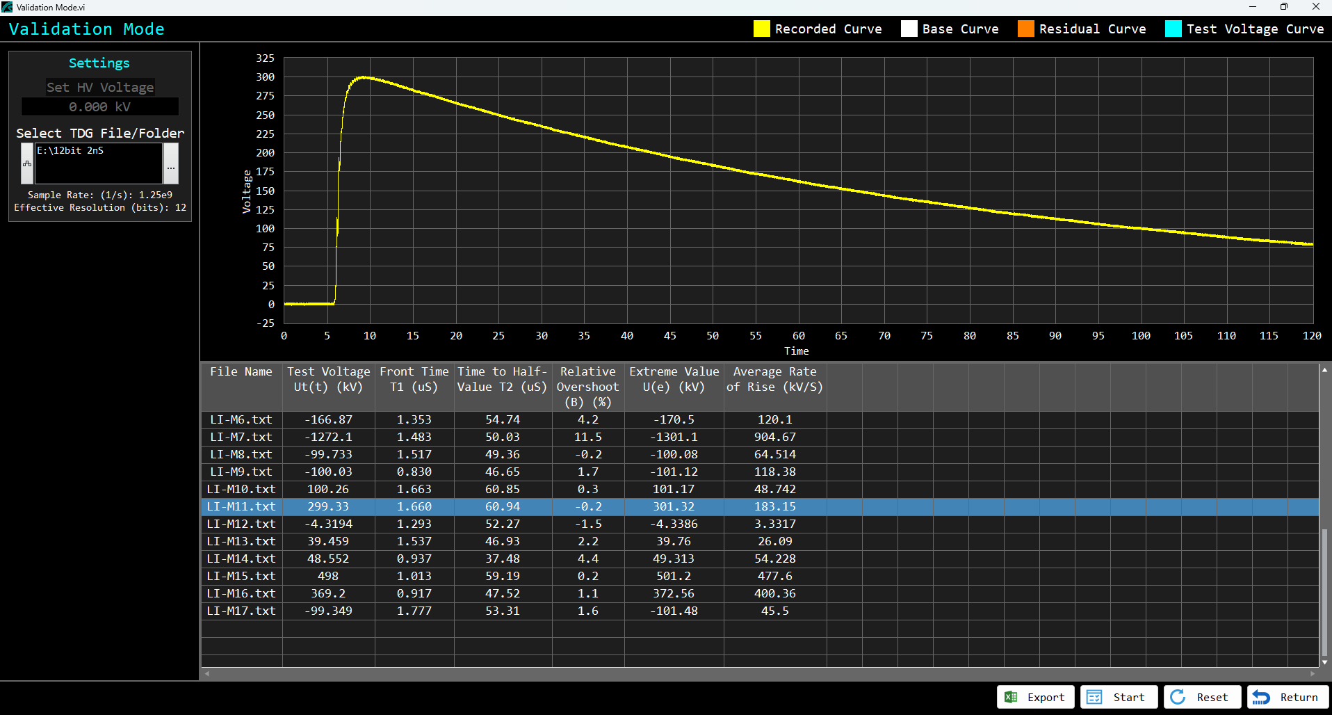Screen dimensions: 1332x715
Task: Select the LI-M12.txt row
Action: pos(760,524)
